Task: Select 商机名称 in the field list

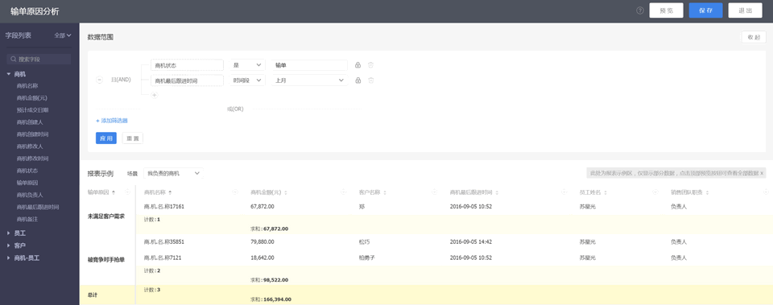Action: (x=27, y=86)
